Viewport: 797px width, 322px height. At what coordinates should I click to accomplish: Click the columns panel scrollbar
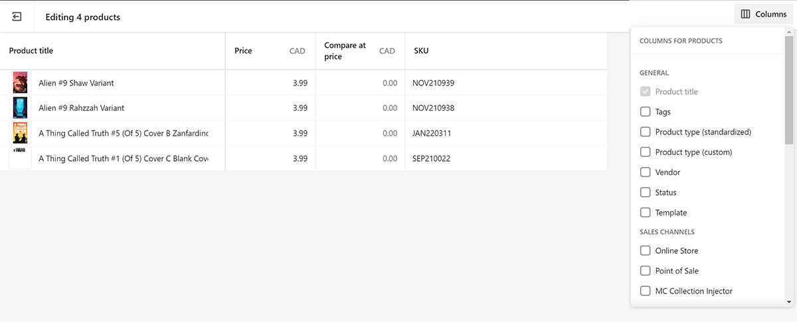789,89
